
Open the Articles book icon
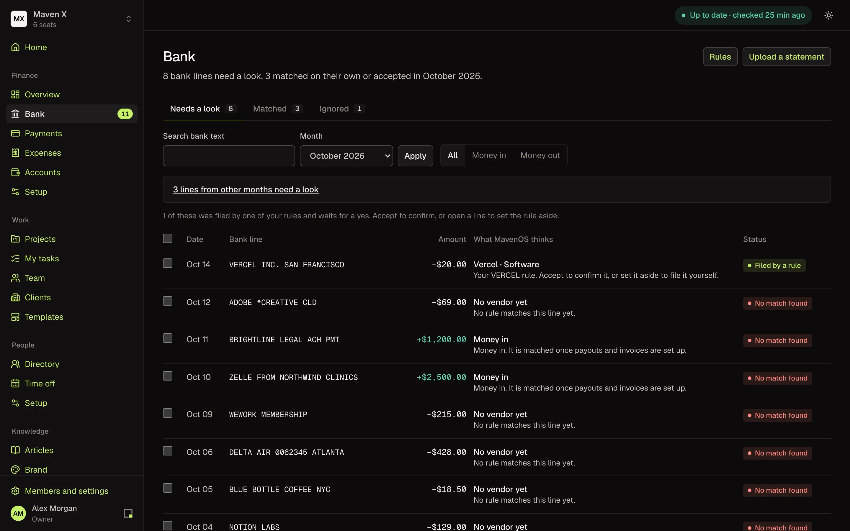coord(15,450)
